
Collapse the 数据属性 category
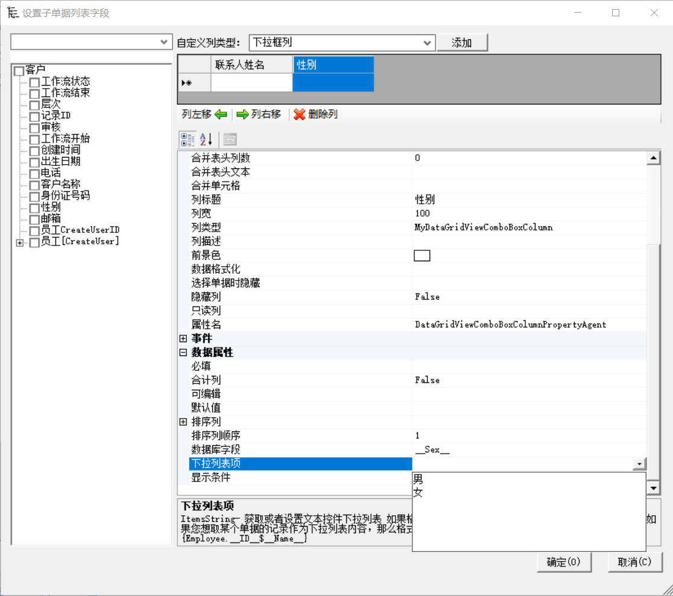[x=183, y=352]
